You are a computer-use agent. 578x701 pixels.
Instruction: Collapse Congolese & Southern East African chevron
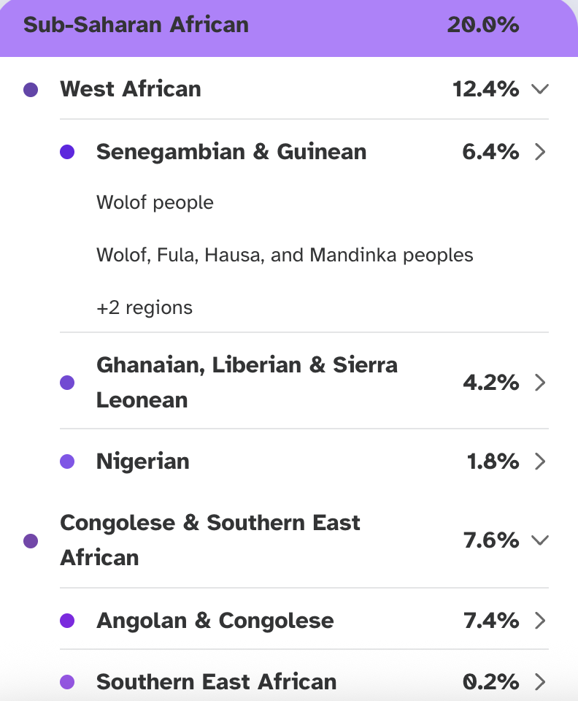[540, 540]
